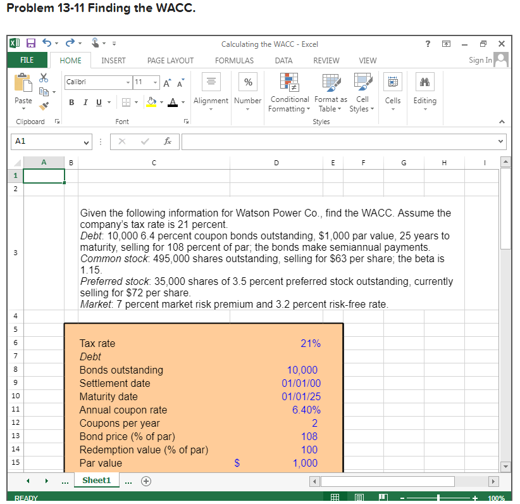Open the font size dropdown
The image size is (520, 504).
155,82
